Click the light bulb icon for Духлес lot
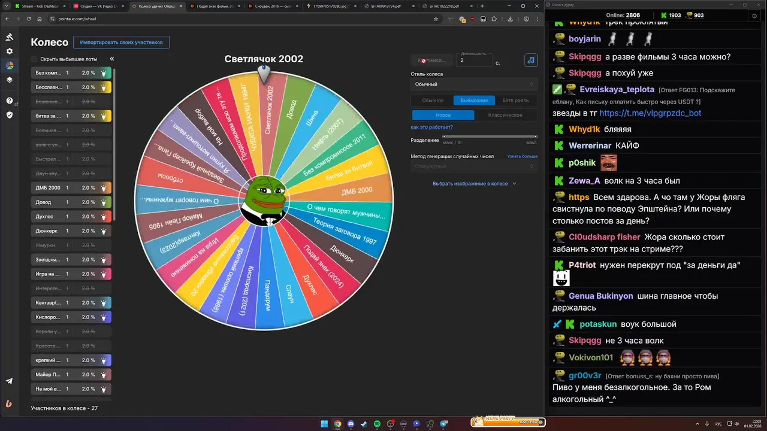767x431 pixels. 104,217
